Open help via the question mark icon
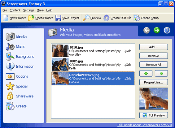Screen dimensions: 175x128 pyautogui.click(x=167, y=30)
